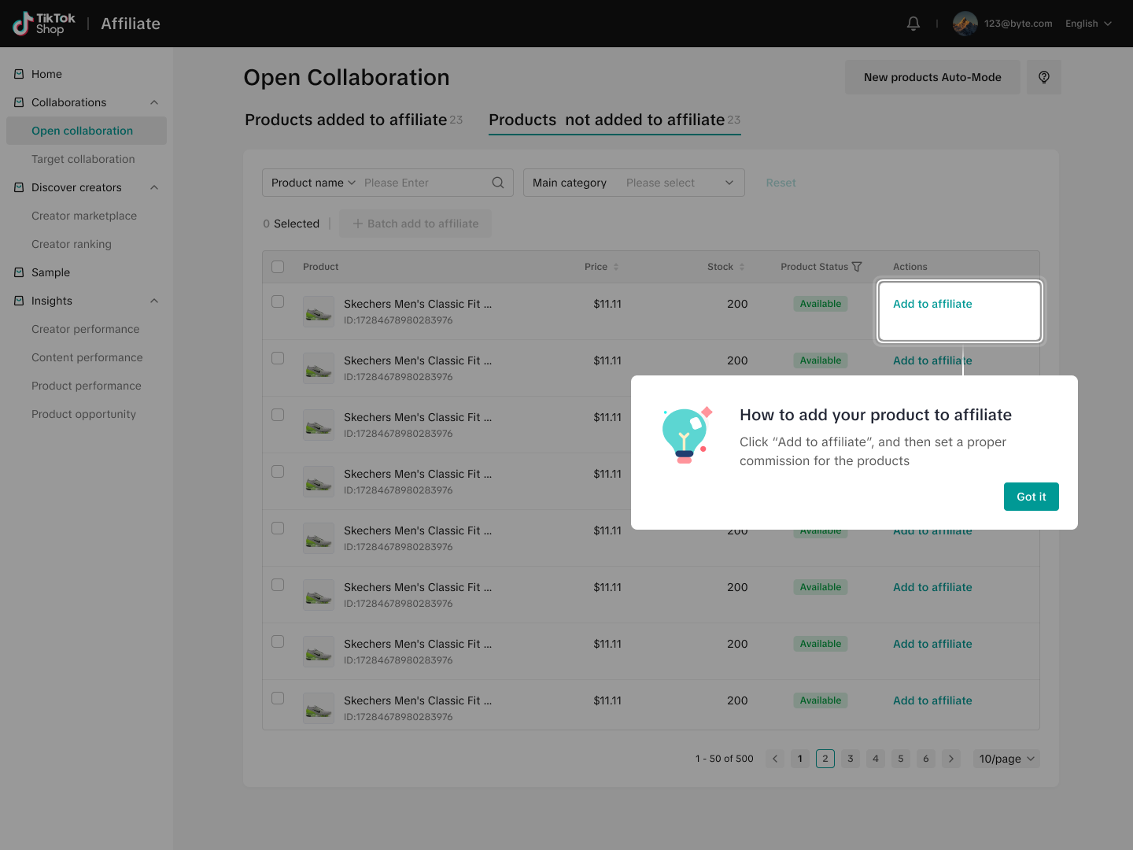This screenshot has width=1133, height=850.
Task: Go to page 5
Action: [901, 759]
